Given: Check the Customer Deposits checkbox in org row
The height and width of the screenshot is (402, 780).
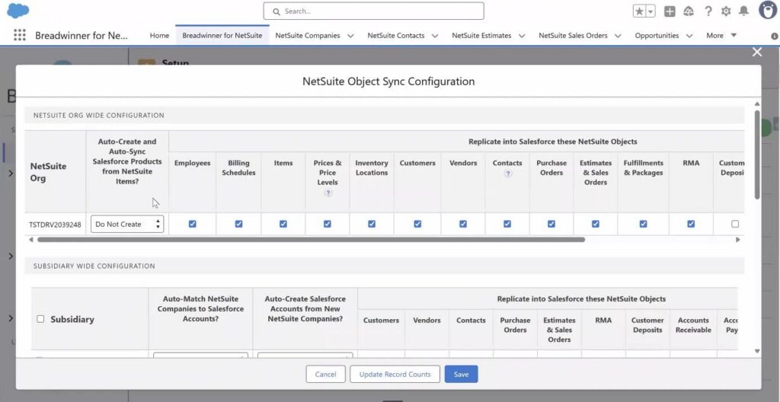Looking at the screenshot, I should 735,224.
